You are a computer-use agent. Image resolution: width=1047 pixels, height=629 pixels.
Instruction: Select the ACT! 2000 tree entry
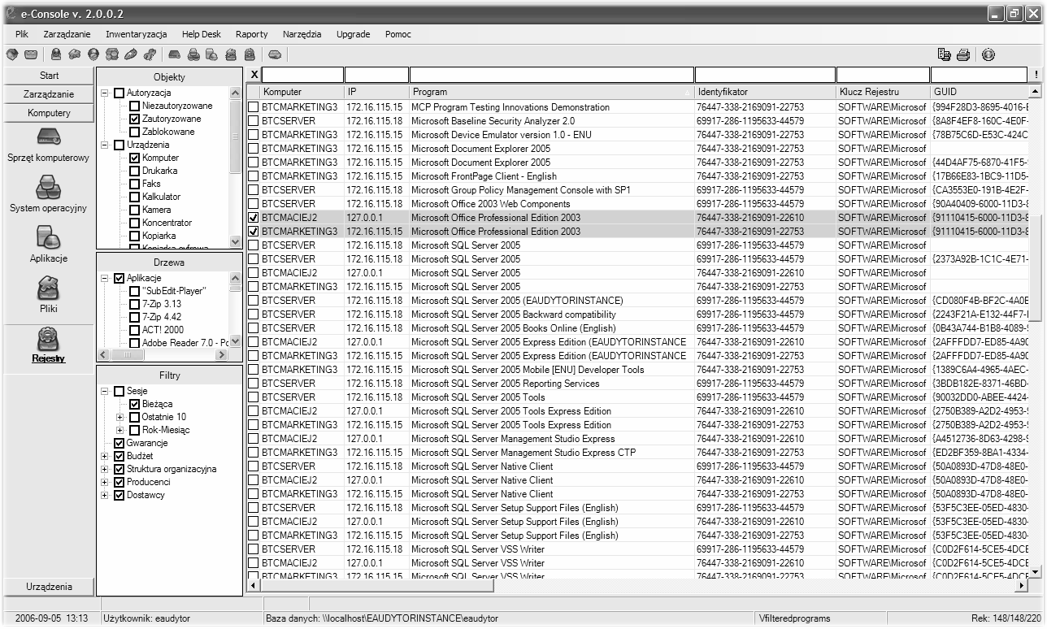(x=163, y=330)
